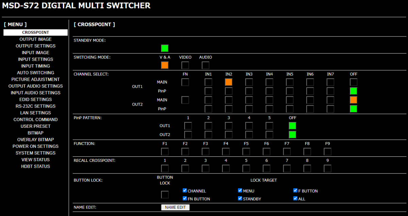Viewport: 408px width, 216px height.
Task: Choose PinP pattern 3 for OUT1
Action: [x=229, y=126]
